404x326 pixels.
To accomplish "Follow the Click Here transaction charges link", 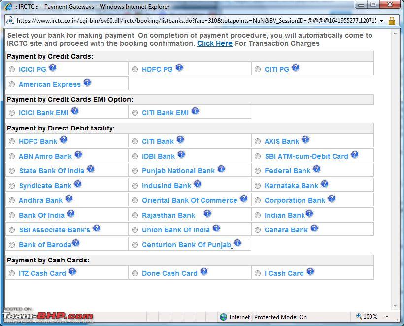I will click(215, 43).
